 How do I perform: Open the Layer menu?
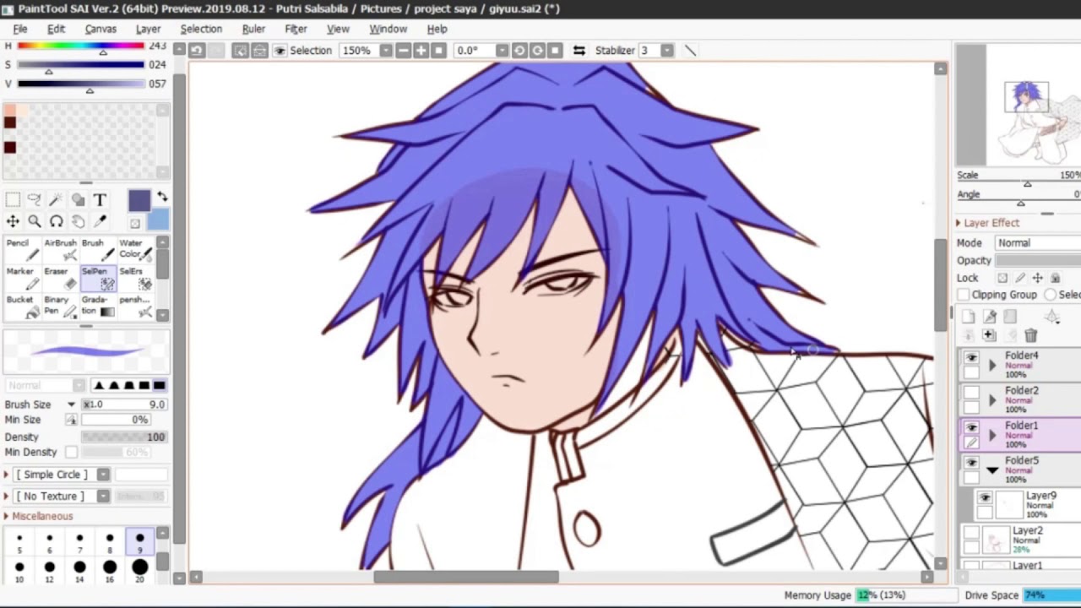point(148,29)
